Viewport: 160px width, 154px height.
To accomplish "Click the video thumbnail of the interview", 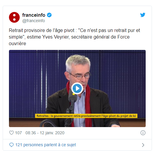I will 77,89.
